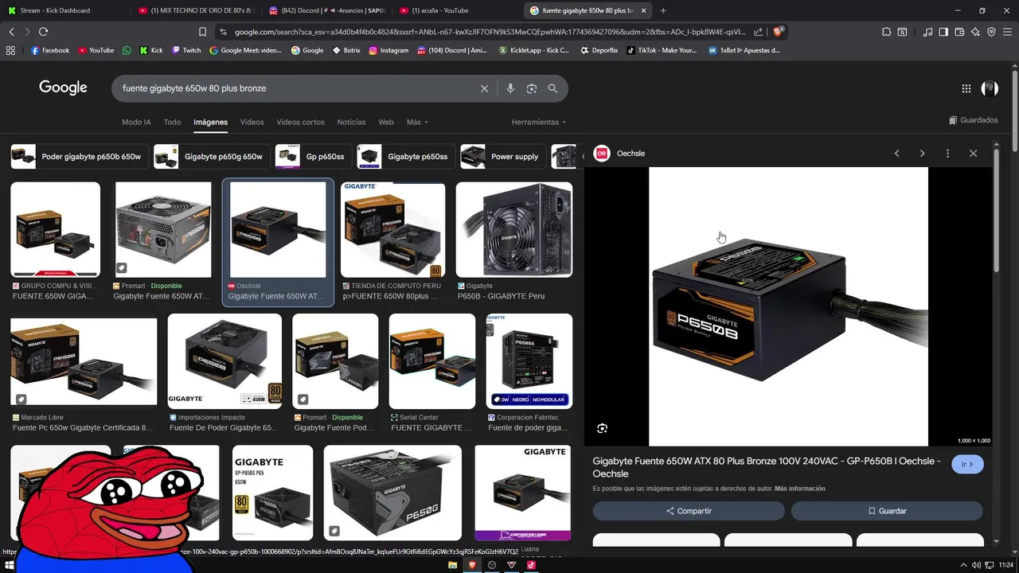The width and height of the screenshot is (1019, 573).
Task: Click the Ir visit button
Action: [967, 464]
